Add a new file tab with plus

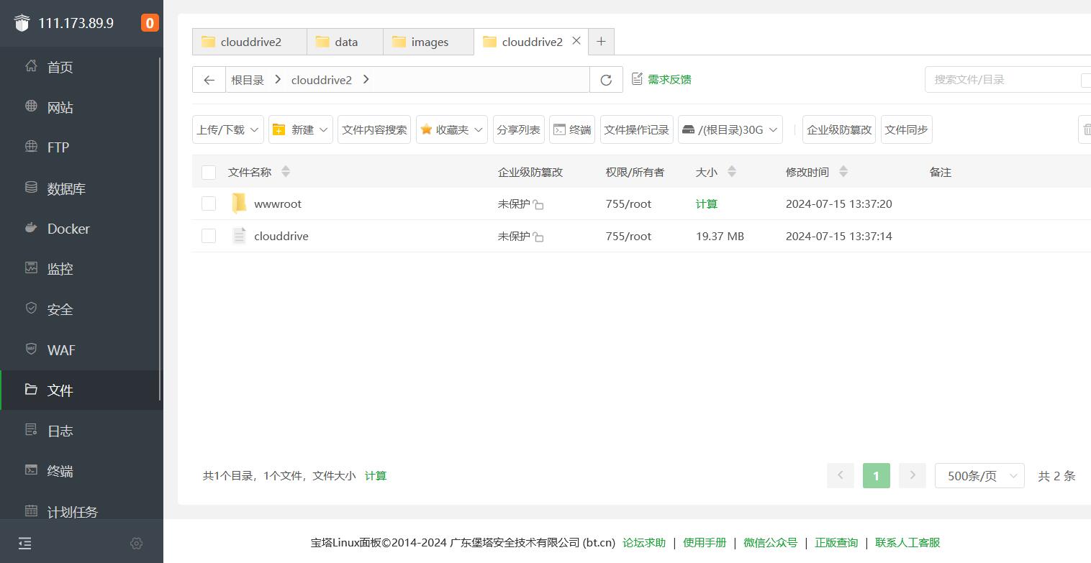coord(601,42)
